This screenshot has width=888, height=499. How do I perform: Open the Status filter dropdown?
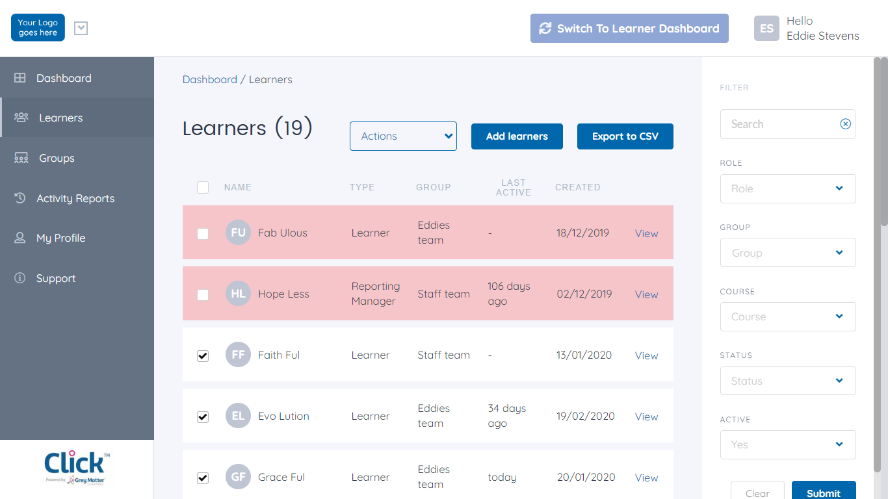tap(788, 381)
